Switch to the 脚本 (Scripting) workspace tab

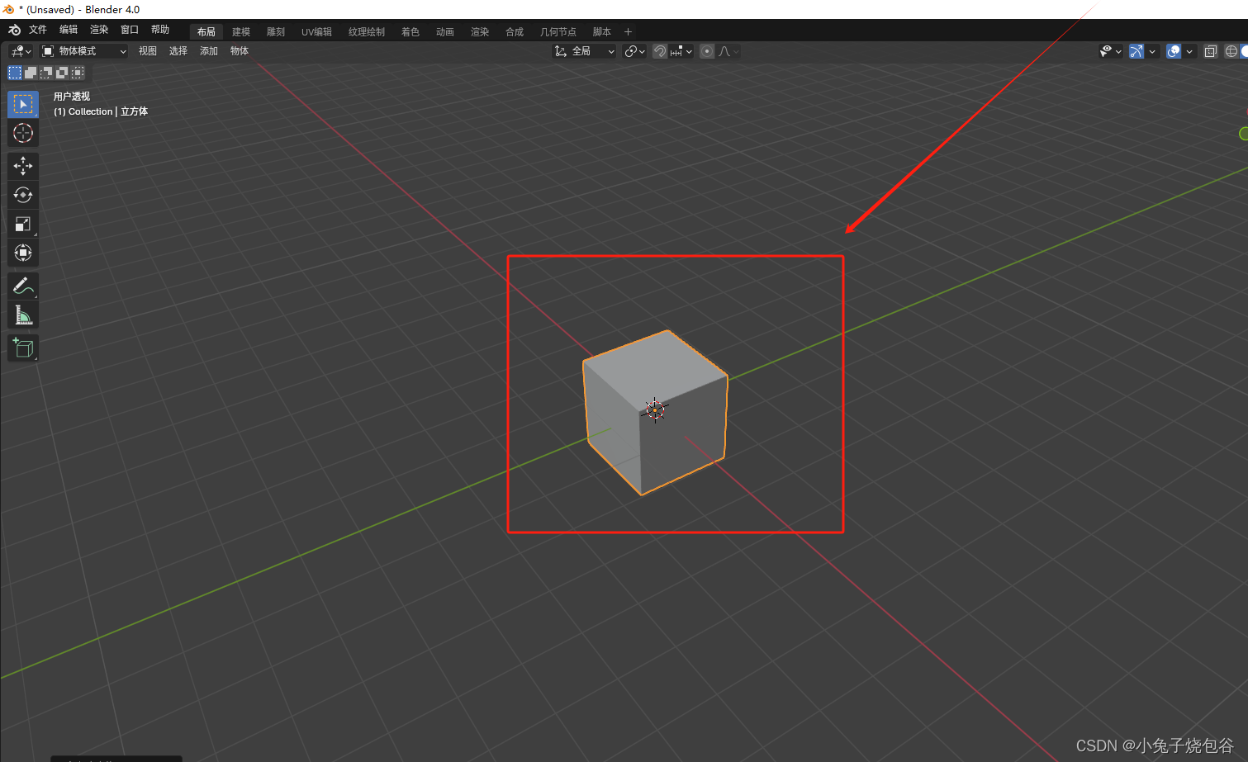click(x=602, y=32)
